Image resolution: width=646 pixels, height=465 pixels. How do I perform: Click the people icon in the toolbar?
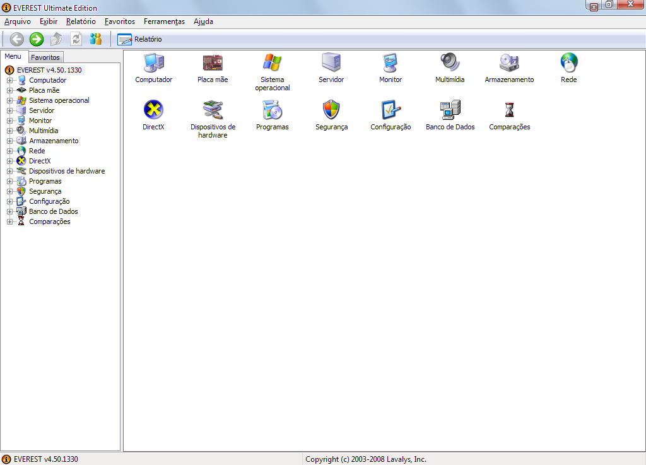[96, 39]
